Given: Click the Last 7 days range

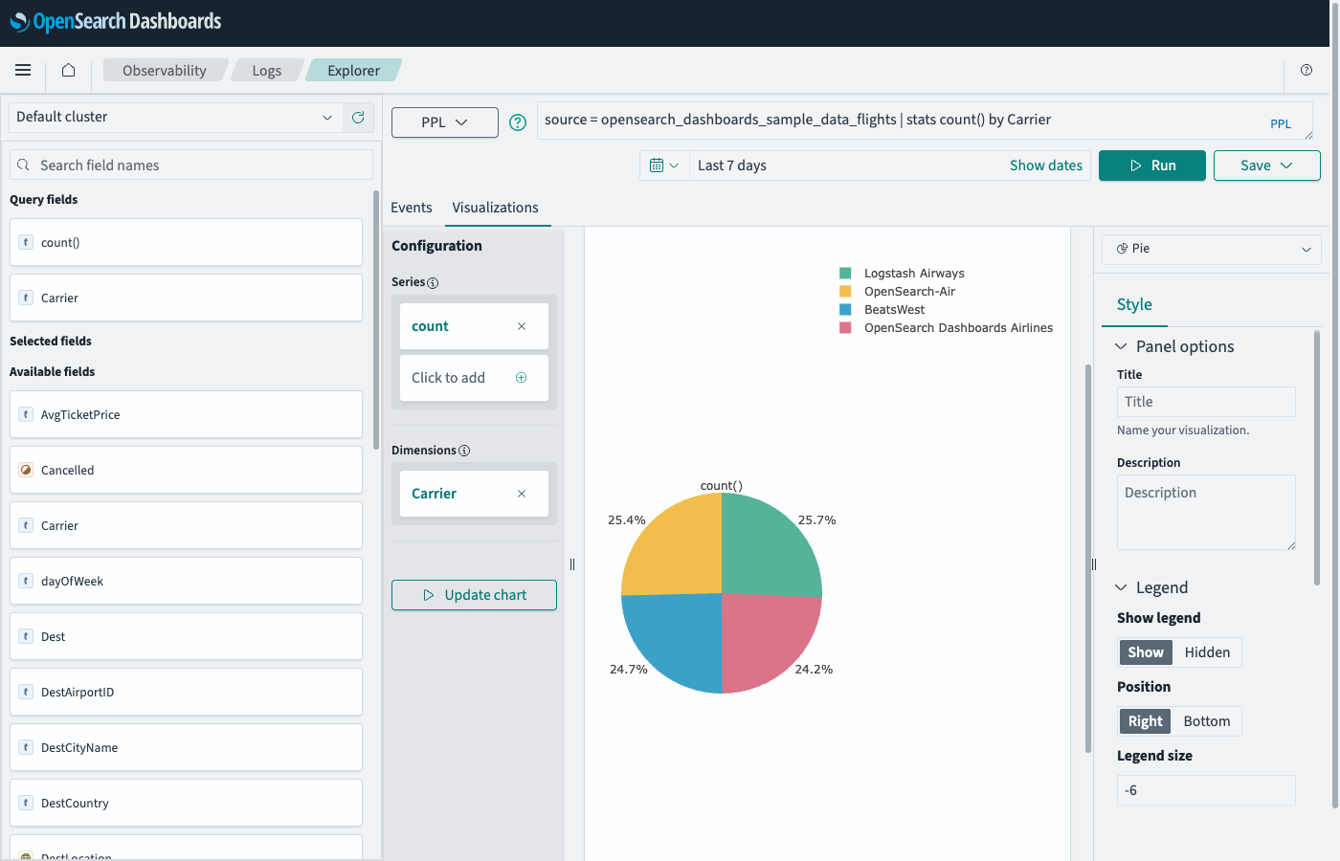Looking at the screenshot, I should click(x=732, y=166).
